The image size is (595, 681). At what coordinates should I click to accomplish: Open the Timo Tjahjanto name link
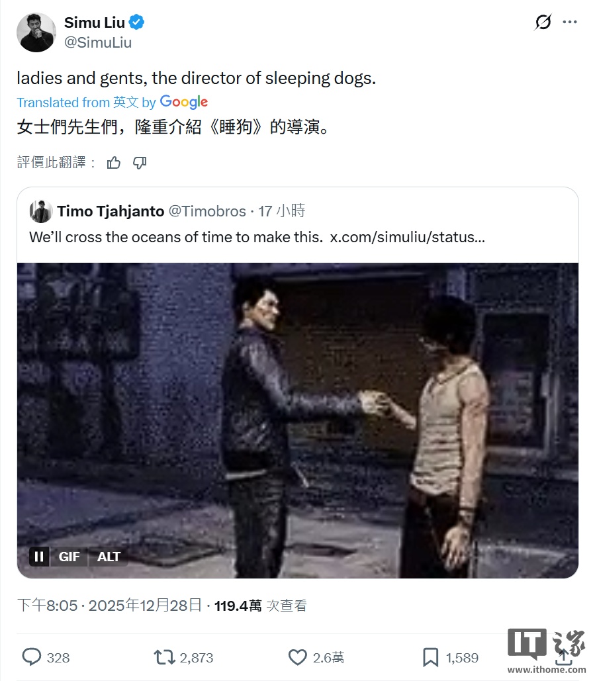click(x=111, y=211)
